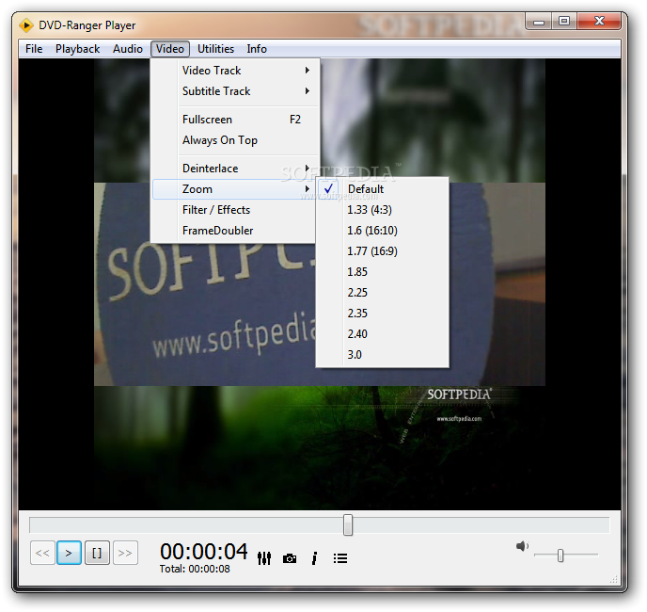
Task: Click the seek bar position handle
Action: pos(348,524)
